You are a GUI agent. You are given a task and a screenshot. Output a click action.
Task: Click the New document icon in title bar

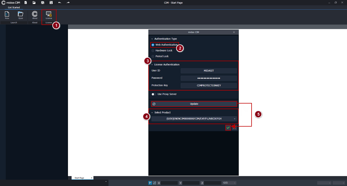click(x=26, y=3)
